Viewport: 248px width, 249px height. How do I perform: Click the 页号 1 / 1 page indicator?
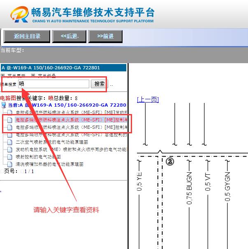coord(19,171)
